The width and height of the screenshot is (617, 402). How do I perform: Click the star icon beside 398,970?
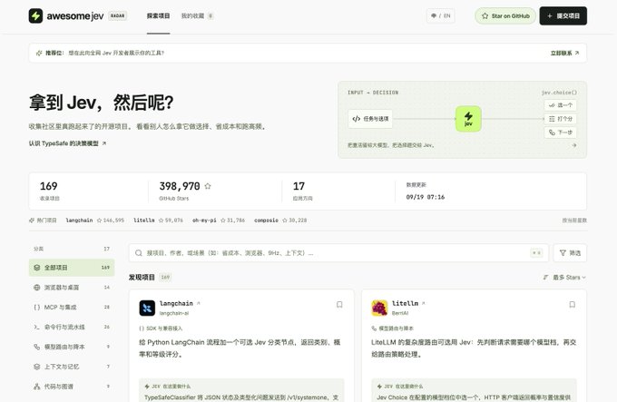208,186
